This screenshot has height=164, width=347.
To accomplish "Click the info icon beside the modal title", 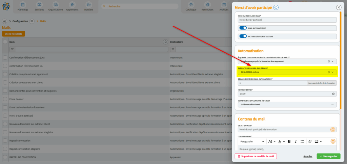I will click(x=276, y=7).
